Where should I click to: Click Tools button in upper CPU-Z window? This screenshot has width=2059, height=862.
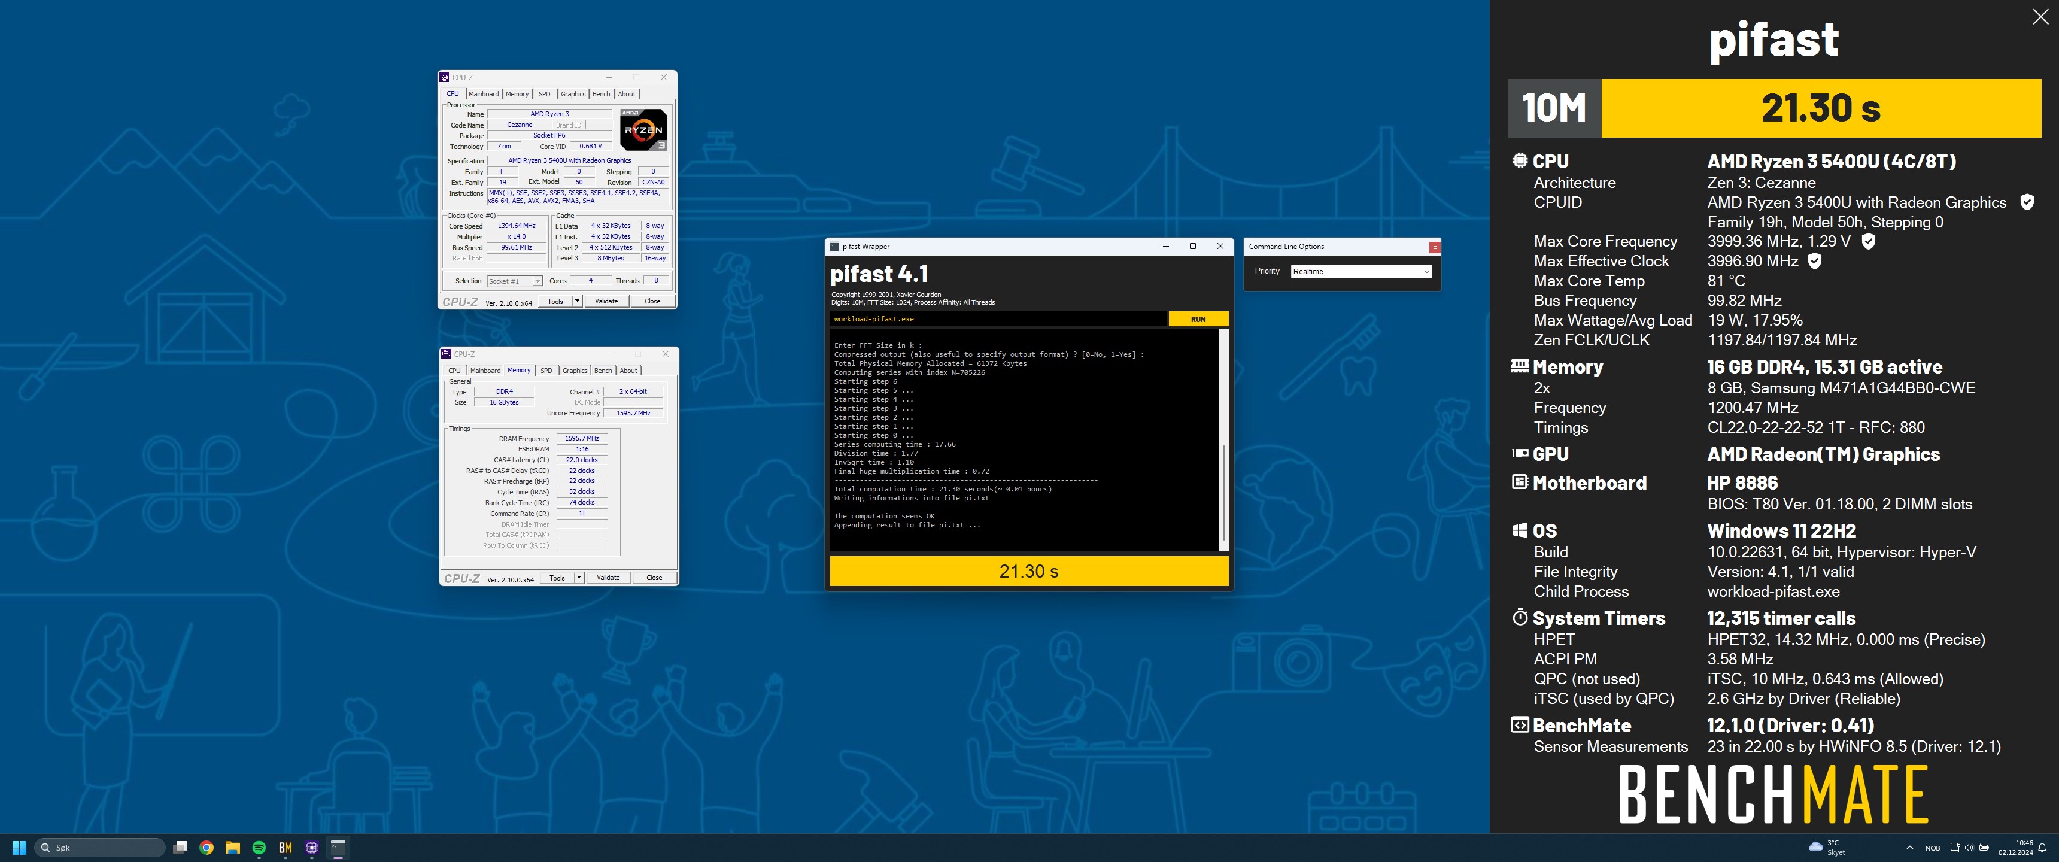tap(555, 302)
